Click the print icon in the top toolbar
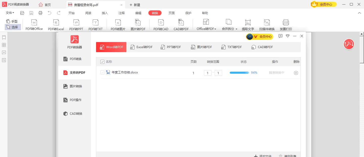This screenshot has height=157, width=364. point(40,13)
